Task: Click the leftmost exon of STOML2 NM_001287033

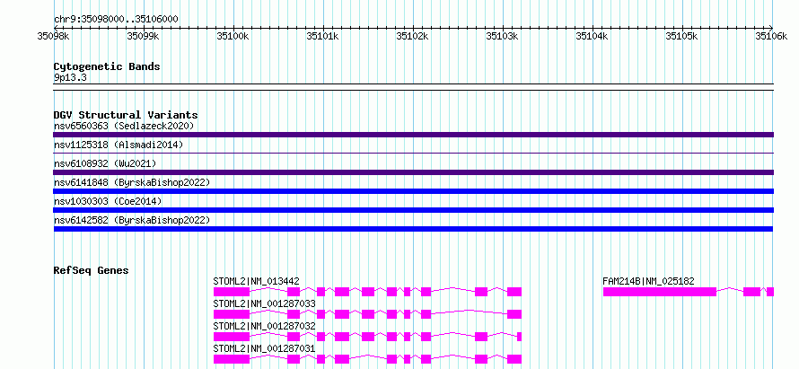Action: [x=232, y=314]
